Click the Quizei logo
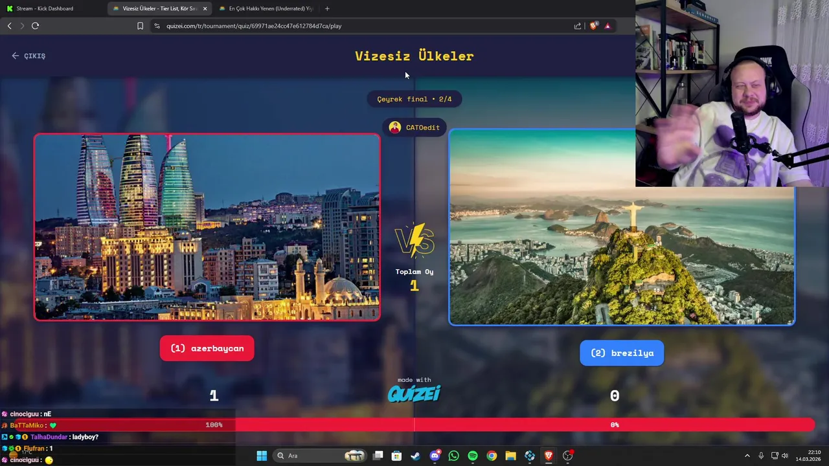Image resolution: width=829 pixels, height=466 pixels. point(414,393)
